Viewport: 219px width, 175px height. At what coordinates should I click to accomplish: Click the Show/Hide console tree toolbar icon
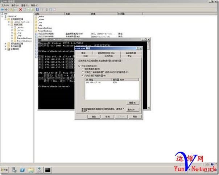[16, 9]
